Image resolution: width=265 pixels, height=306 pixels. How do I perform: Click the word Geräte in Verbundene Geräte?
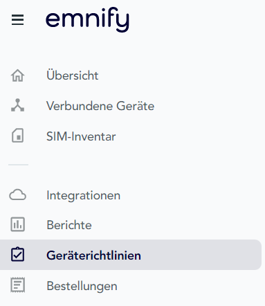point(135,106)
